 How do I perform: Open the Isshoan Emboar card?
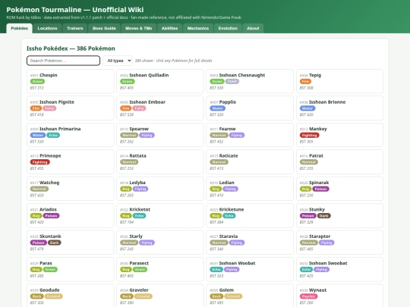[x=160, y=108]
